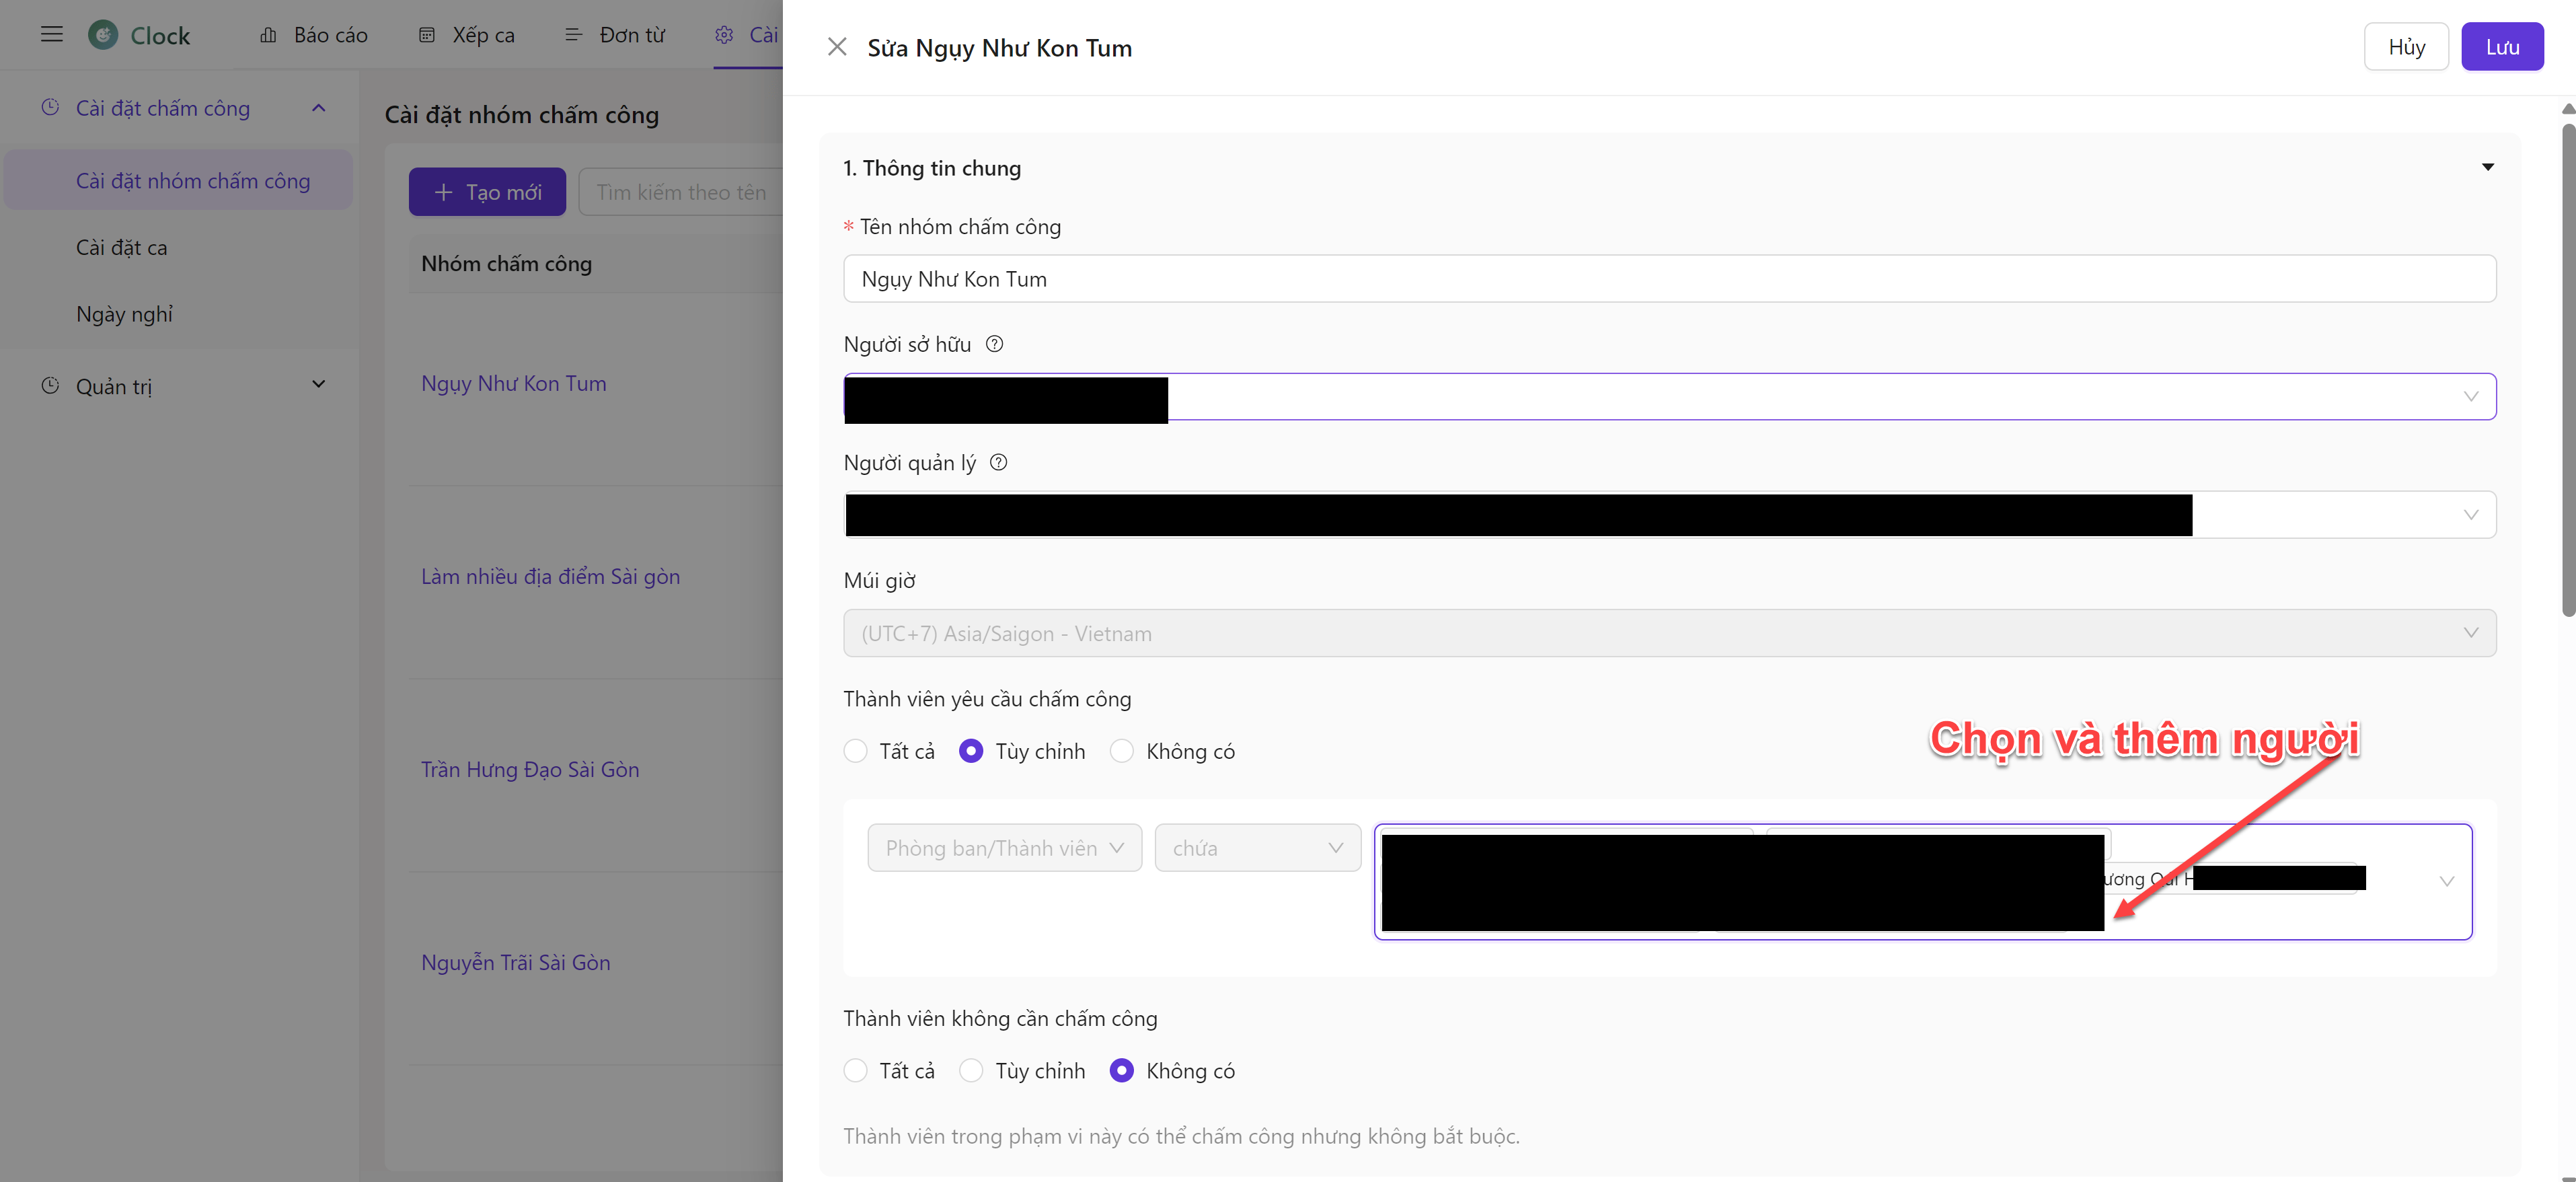Collapse Cài đặt chấm công sidebar group
The image size is (2576, 1182).
coord(318,108)
